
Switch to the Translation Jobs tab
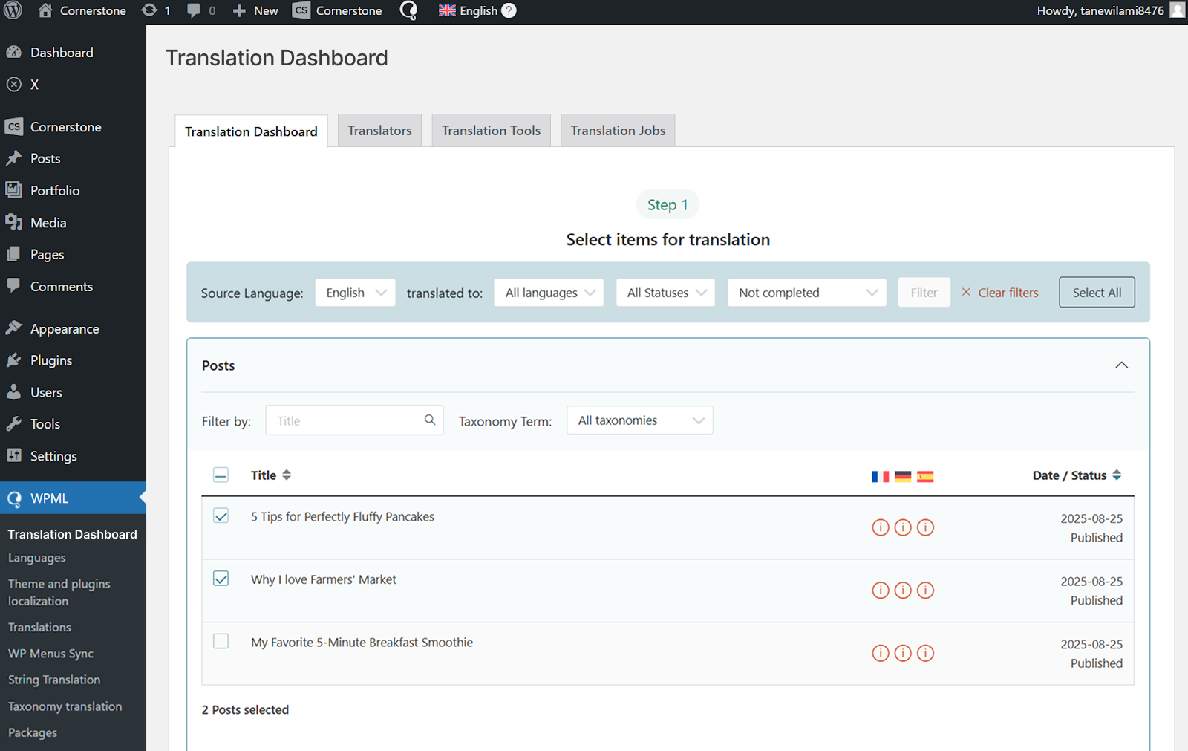coord(617,130)
